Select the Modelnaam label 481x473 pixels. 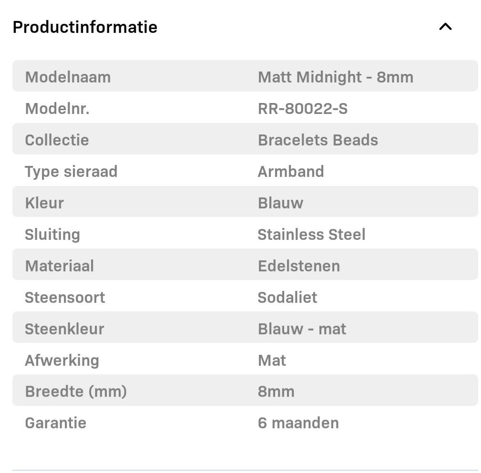tap(68, 77)
